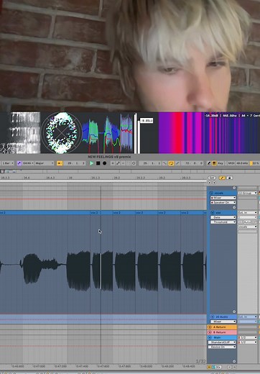Toggle the Lock Envelopes button
Image resolution: width=260 pixels, height=374 pixels.
[x=229, y=178]
